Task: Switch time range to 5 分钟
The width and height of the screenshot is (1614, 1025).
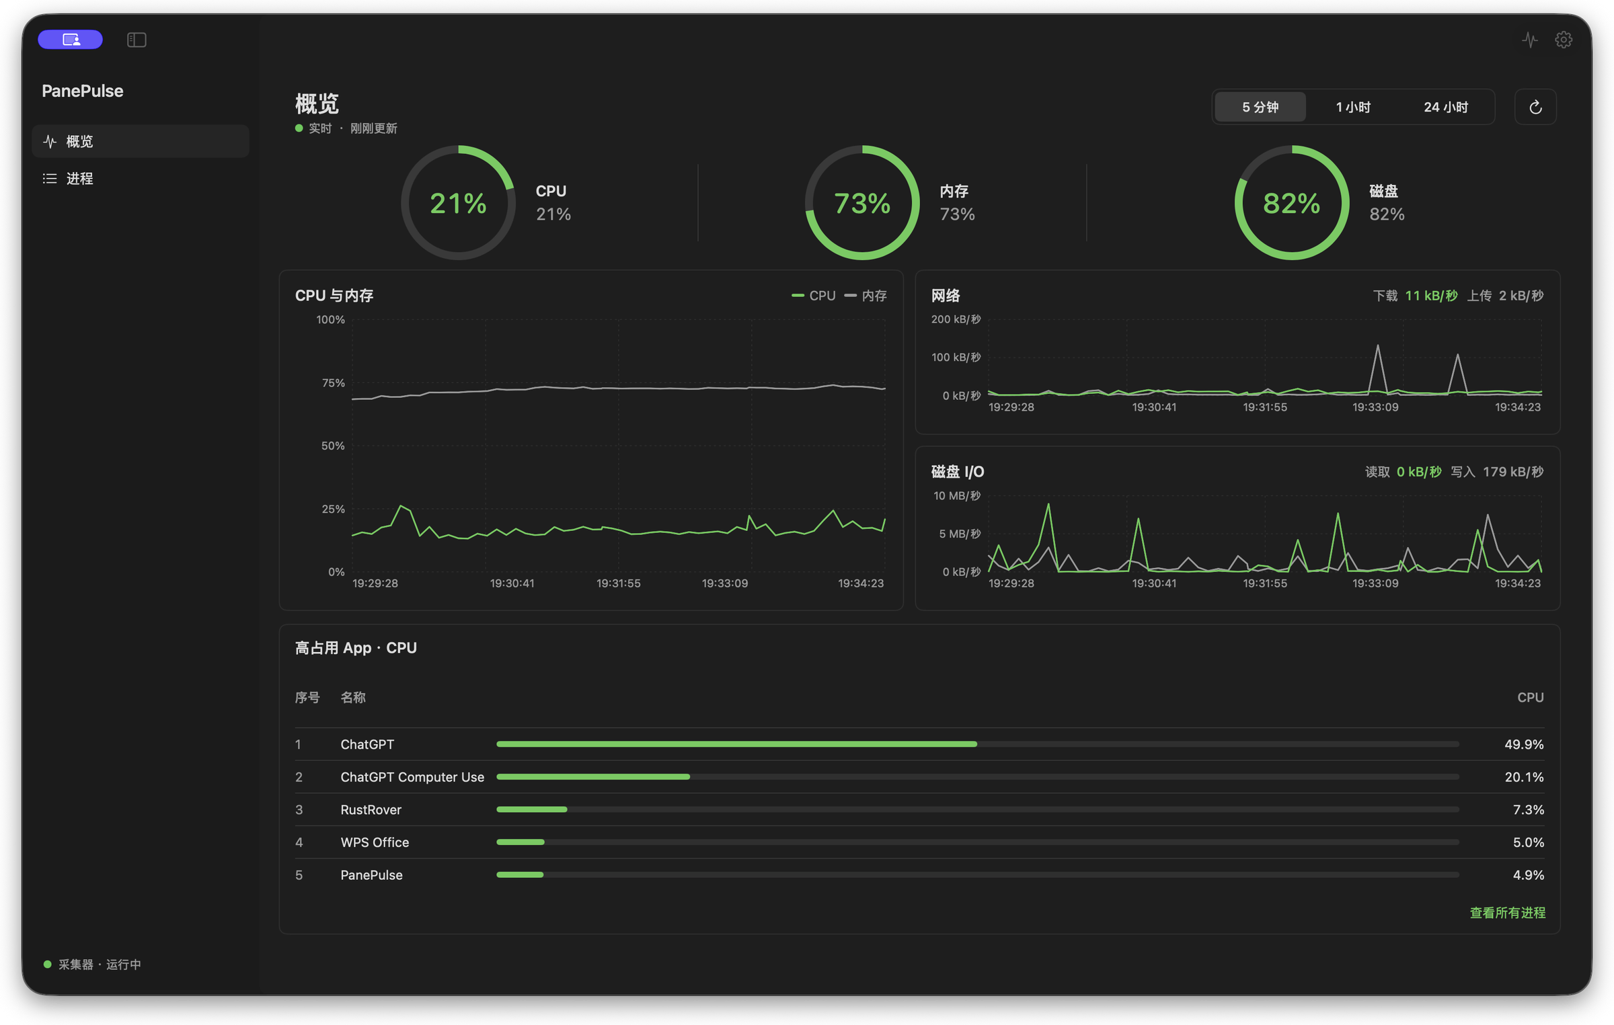Action: 1260,107
